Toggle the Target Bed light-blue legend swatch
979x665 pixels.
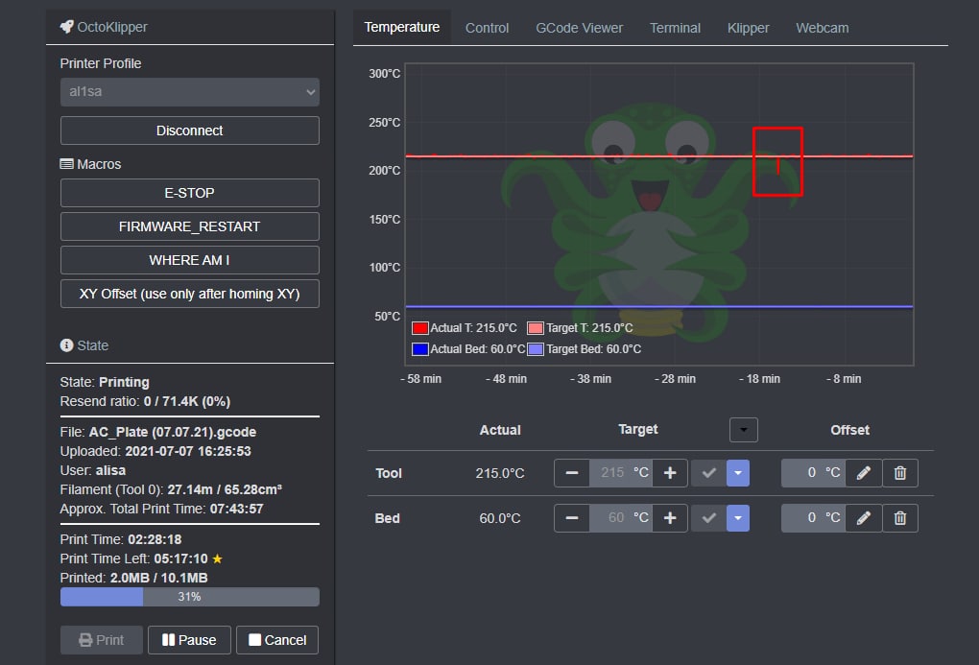click(536, 349)
